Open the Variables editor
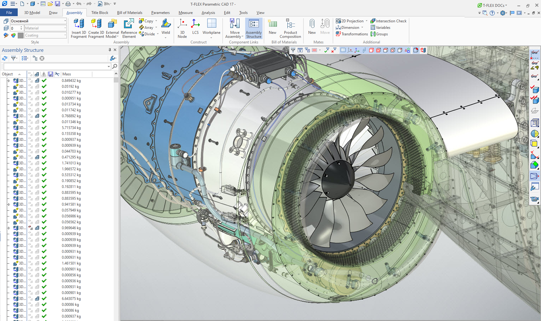This screenshot has width=541, height=321. tap(380, 28)
